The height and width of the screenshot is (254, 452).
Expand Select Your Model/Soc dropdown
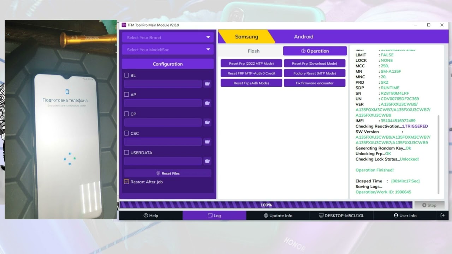168,50
